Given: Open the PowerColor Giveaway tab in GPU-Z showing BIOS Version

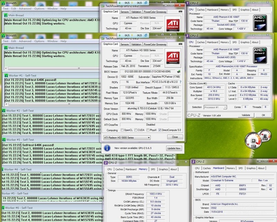Looking at the screenshot, I should (155, 44).
